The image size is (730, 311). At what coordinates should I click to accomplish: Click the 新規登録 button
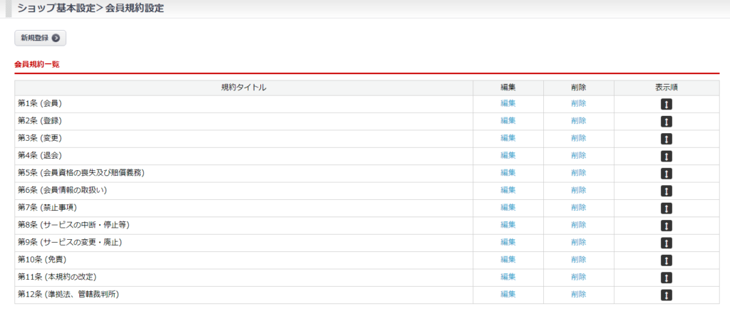pyautogui.click(x=40, y=38)
